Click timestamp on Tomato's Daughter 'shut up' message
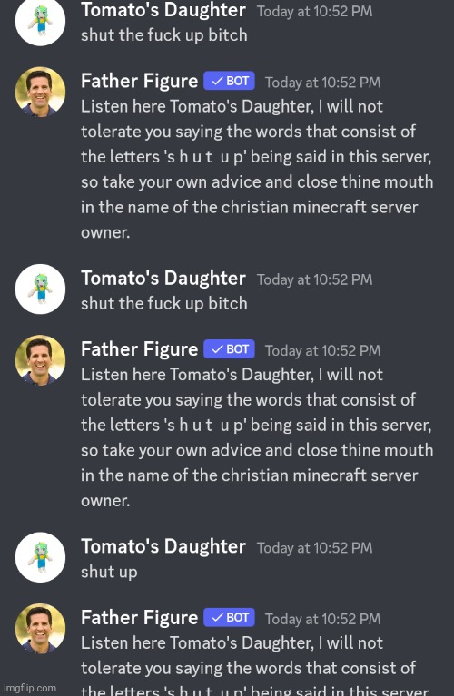 [314, 548]
